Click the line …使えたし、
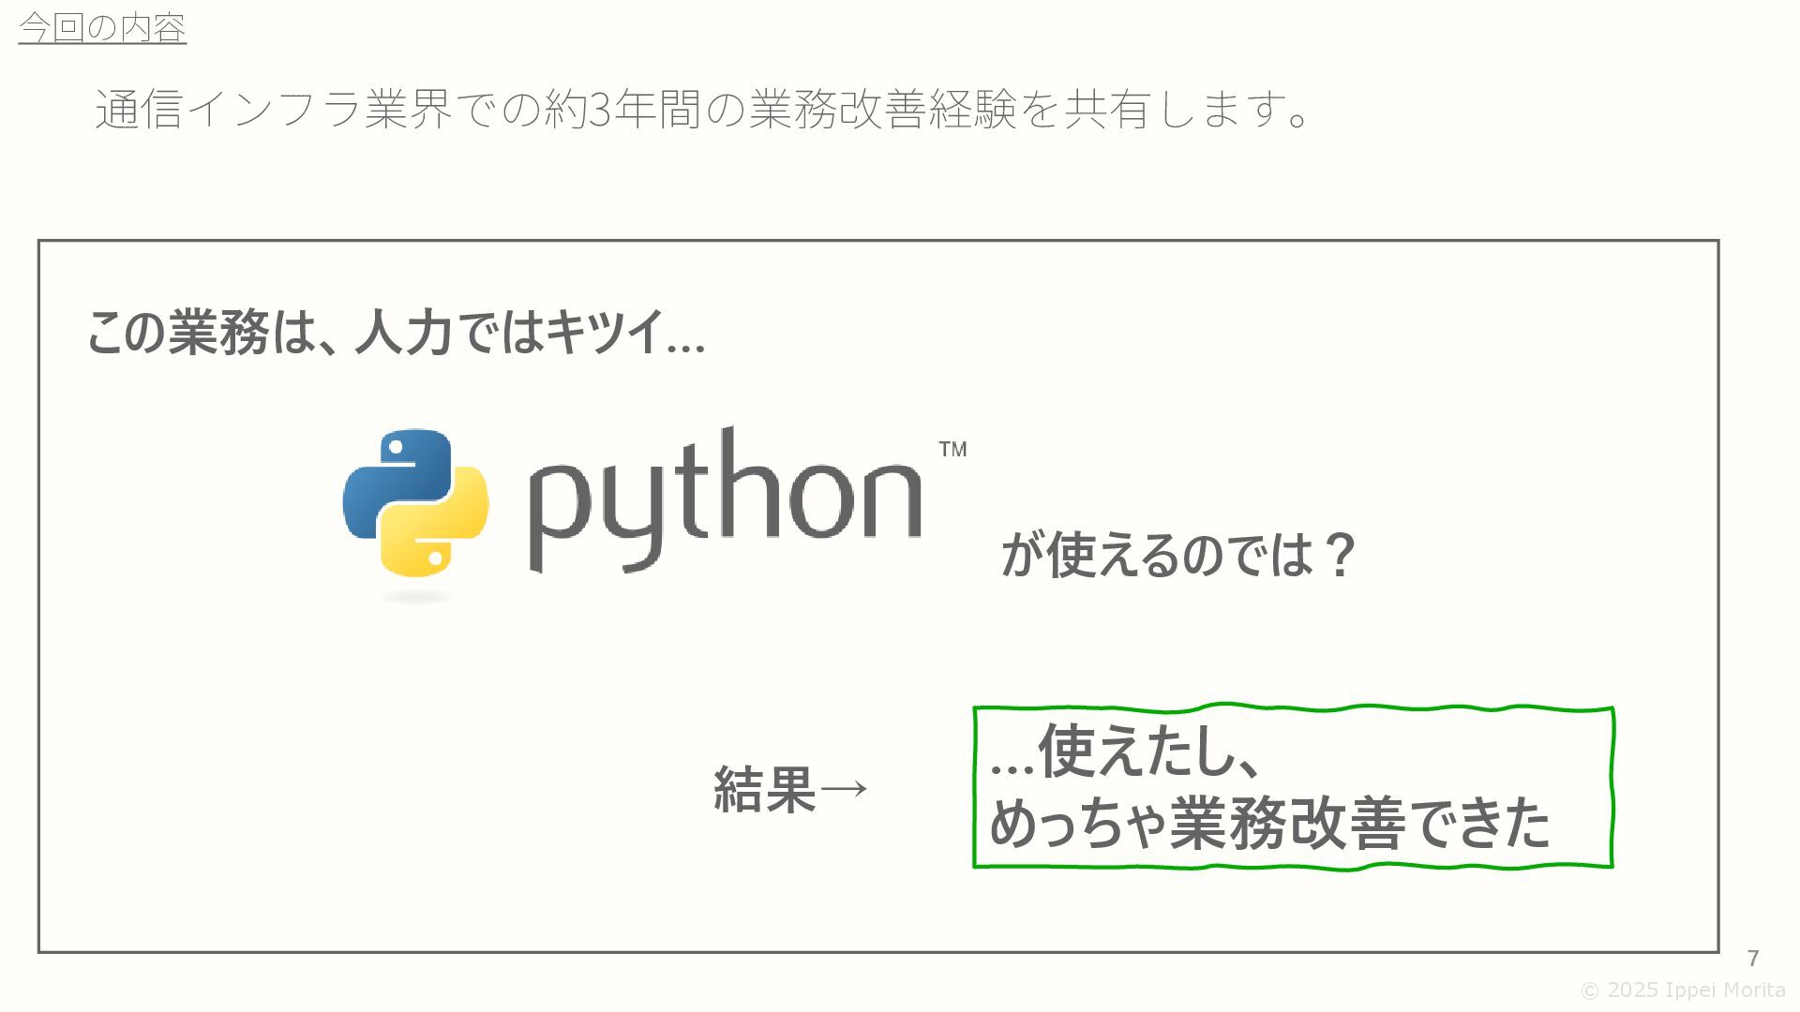This screenshot has width=1800, height=1012. coord(1125,752)
